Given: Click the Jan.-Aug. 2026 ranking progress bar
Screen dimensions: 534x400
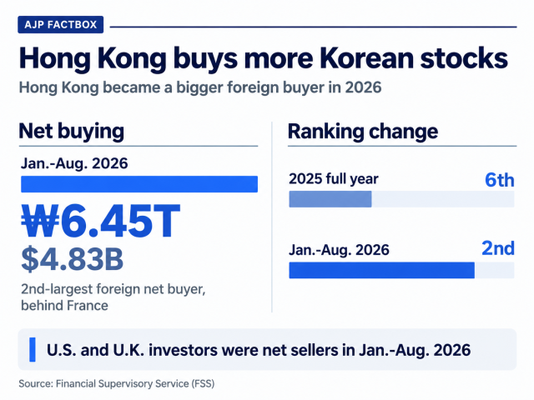Looking at the screenshot, I should [x=401, y=270].
